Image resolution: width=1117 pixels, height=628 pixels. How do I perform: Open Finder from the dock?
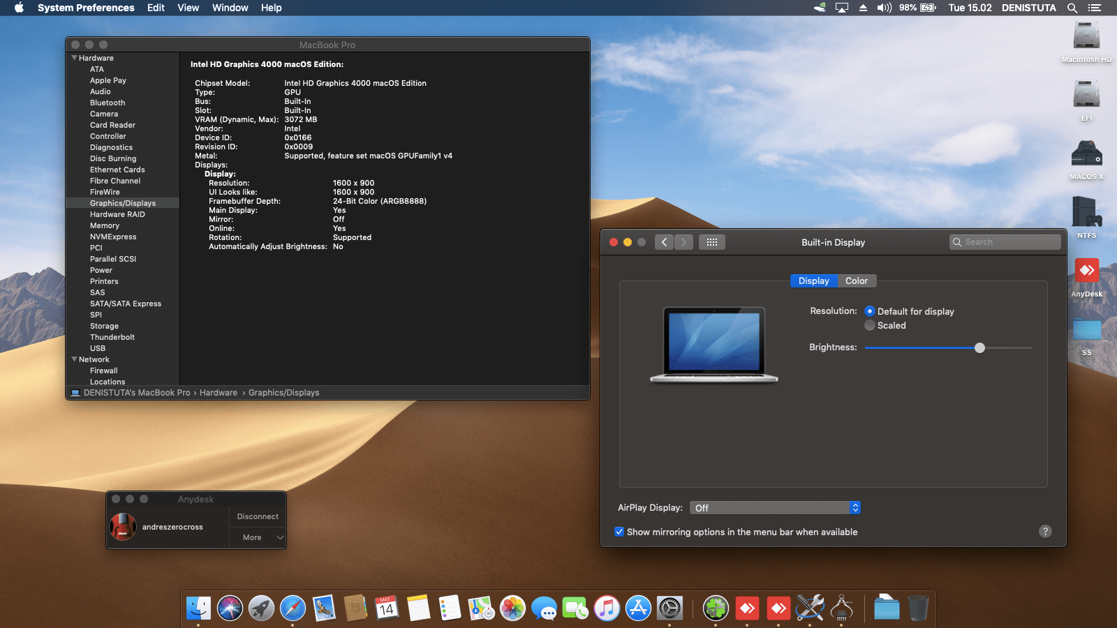click(199, 608)
